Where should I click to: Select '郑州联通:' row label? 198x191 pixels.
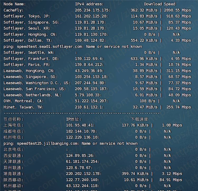[x=13, y=168]
